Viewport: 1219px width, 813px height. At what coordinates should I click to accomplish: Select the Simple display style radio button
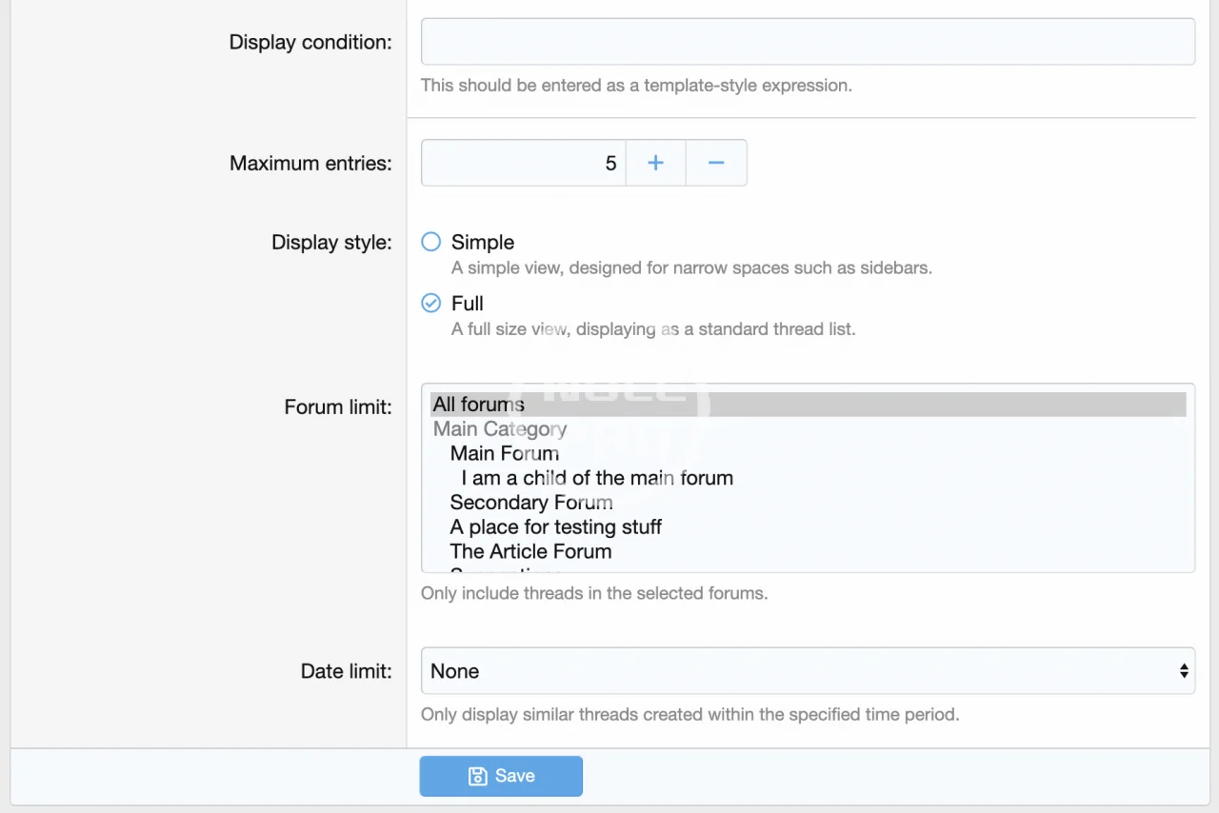point(431,242)
